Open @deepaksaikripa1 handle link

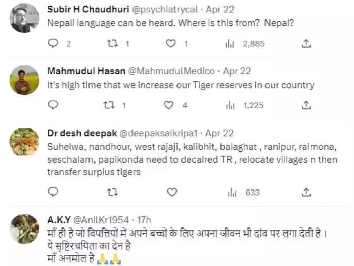[159, 133]
